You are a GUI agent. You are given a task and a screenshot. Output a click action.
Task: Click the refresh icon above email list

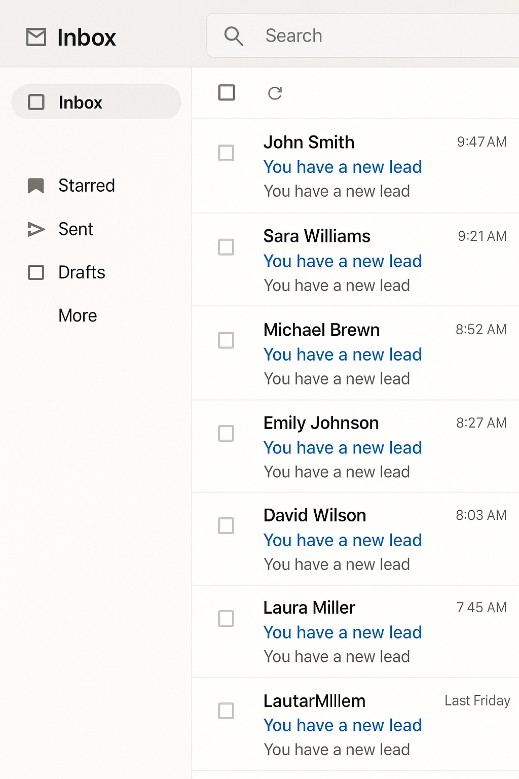pyautogui.click(x=275, y=93)
